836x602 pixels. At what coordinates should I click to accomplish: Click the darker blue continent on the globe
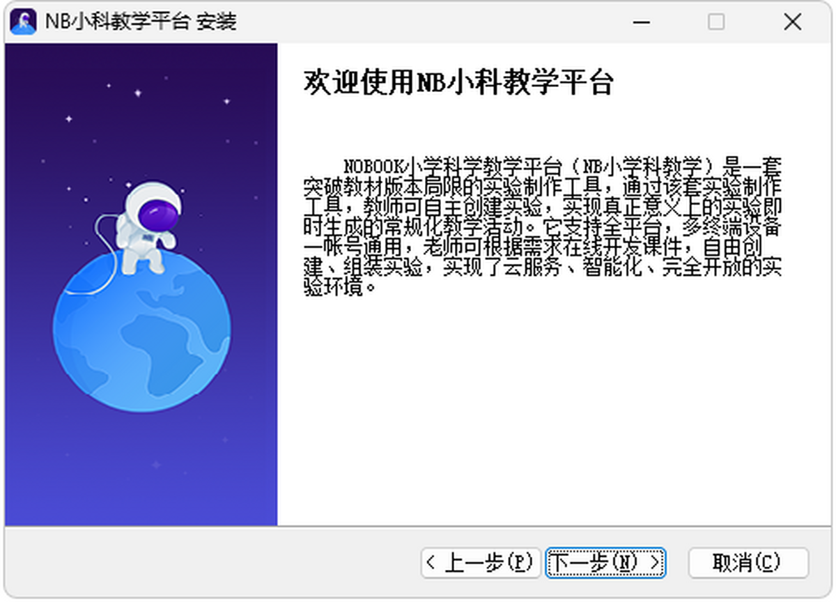pos(167,341)
